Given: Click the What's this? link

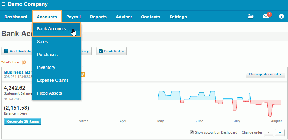Looking at the screenshot, I should pyautogui.click(x=10, y=62).
